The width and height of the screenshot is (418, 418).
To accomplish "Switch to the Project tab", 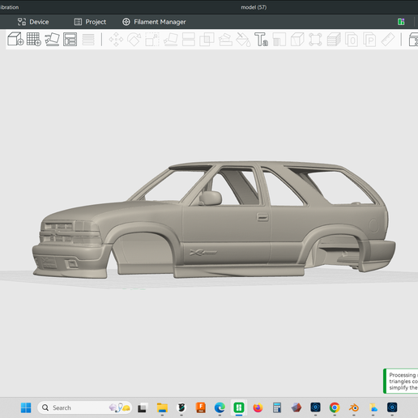I will [x=90, y=22].
